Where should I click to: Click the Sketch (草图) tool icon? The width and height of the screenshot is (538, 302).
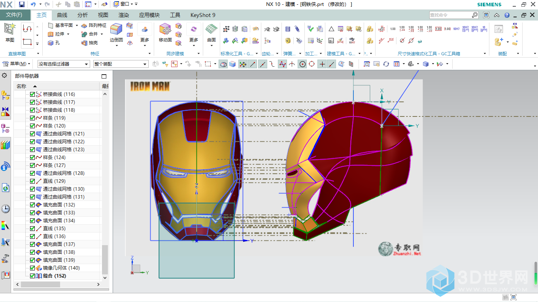[x=9, y=29]
